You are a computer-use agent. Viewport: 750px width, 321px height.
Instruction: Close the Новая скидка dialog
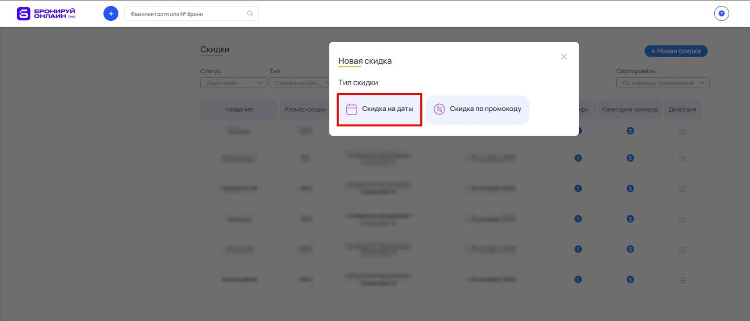564,57
